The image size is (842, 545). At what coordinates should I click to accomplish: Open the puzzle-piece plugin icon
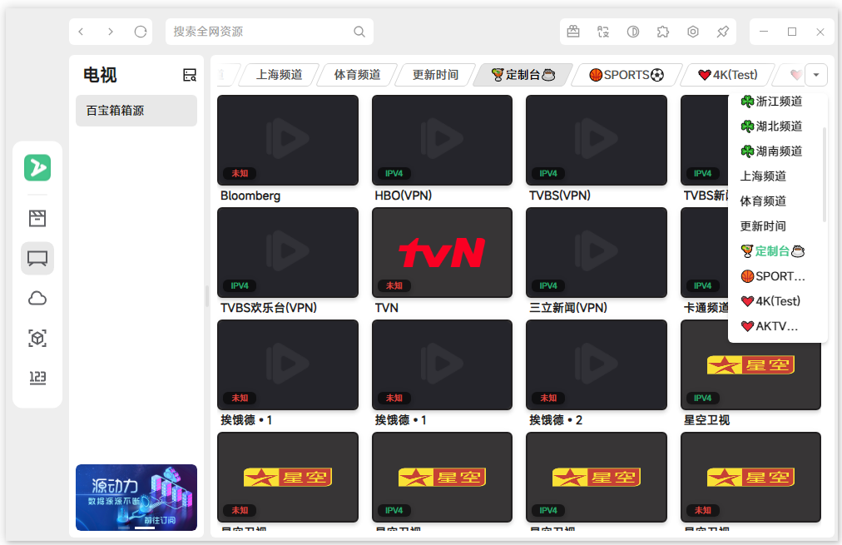(x=663, y=32)
